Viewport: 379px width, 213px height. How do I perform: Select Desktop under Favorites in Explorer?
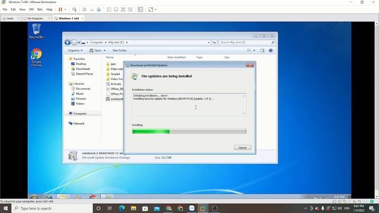[79, 64]
